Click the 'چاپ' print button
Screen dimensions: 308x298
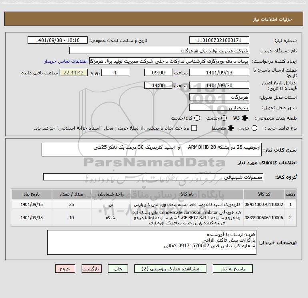pos(118,268)
